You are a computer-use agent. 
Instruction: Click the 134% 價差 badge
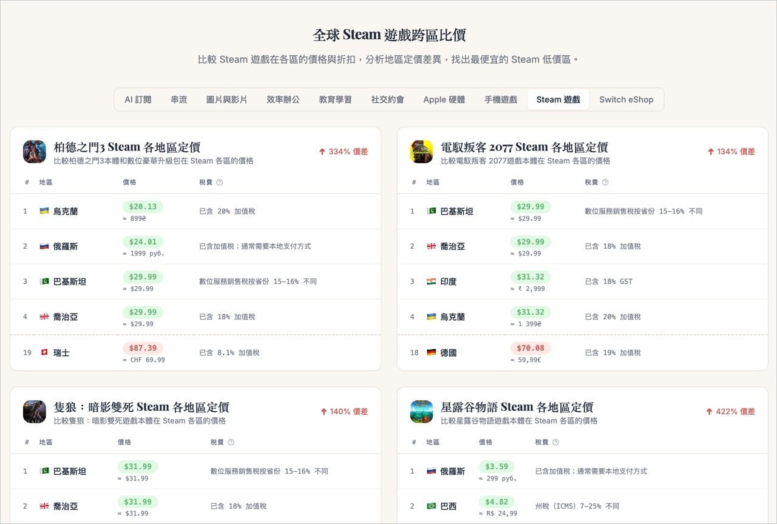(x=731, y=152)
